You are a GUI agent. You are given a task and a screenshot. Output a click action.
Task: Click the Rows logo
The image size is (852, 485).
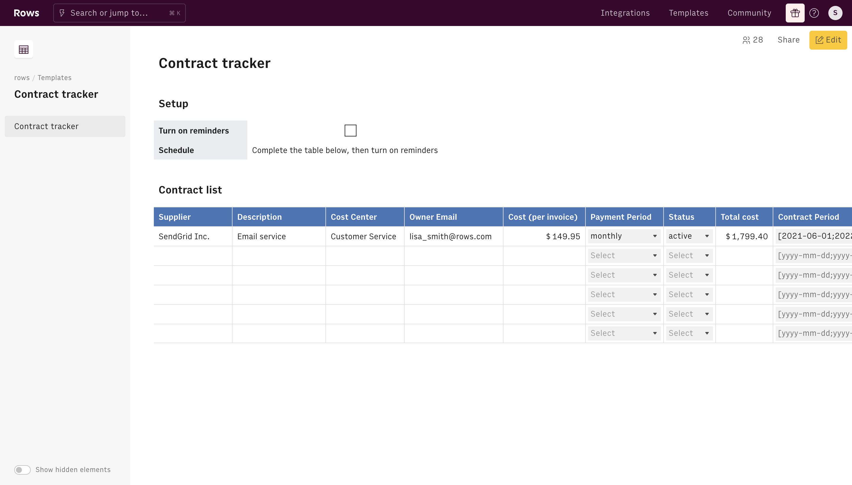click(26, 13)
